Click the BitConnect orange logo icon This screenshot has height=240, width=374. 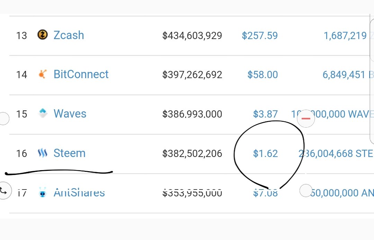[42, 74]
